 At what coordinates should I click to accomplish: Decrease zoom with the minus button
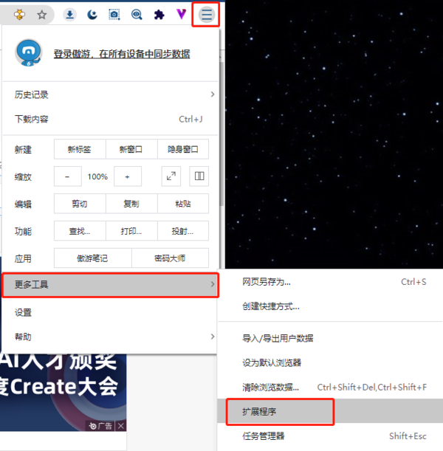coord(68,176)
